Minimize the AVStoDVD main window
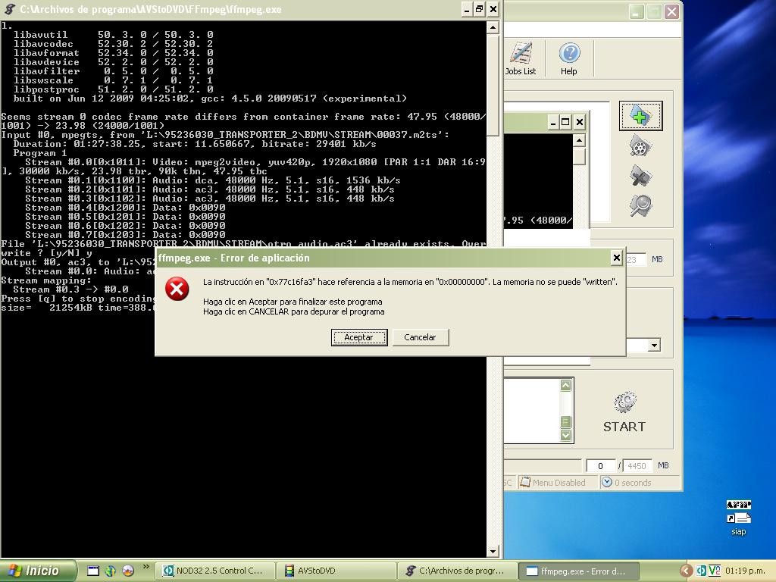The image size is (776, 582). click(x=637, y=11)
